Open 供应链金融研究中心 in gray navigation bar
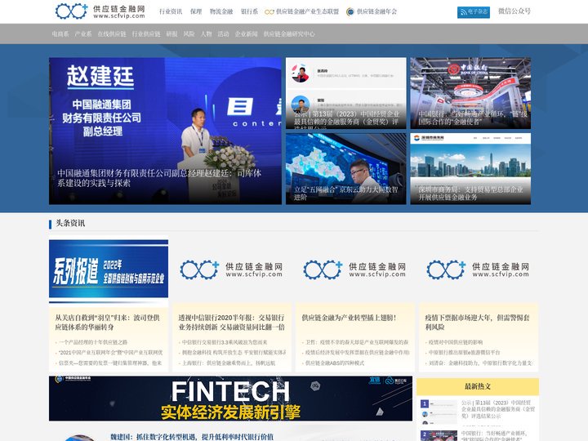The width and height of the screenshot is (588, 441). coord(289,33)
